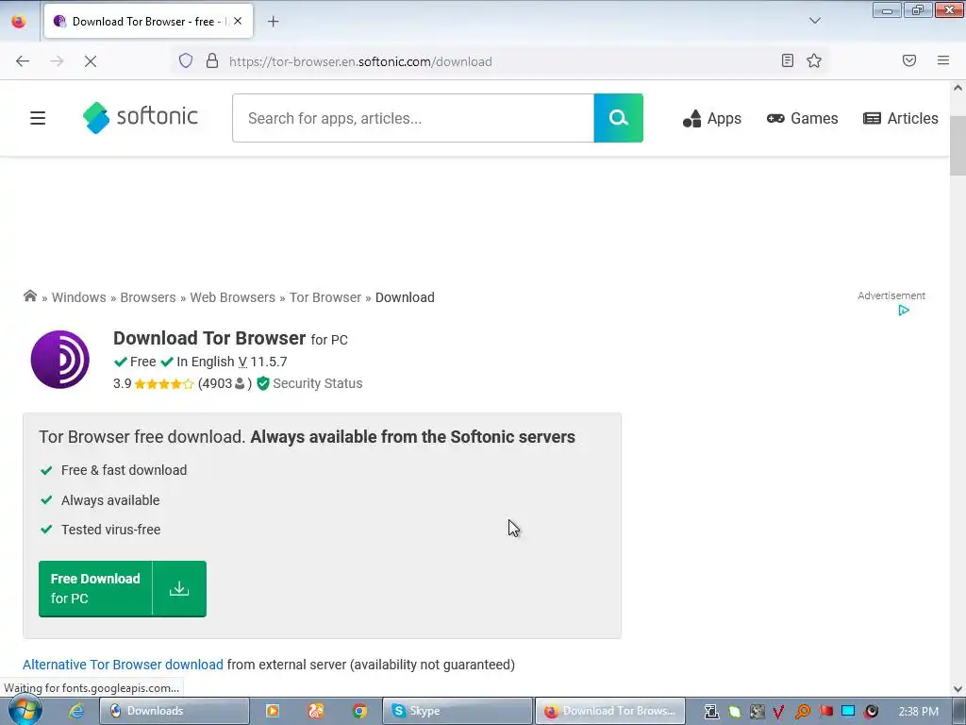Go to Tor Browser breadcrumb link
This screenshot has width=966, height=725.
click(325, 297)
